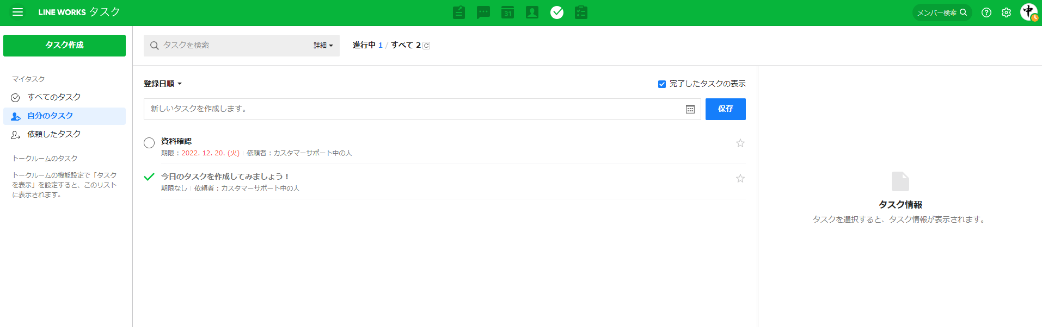This screenshot has height=327, width=1042.
Task: Click the help question mark icon
Action: click(986, 12)
